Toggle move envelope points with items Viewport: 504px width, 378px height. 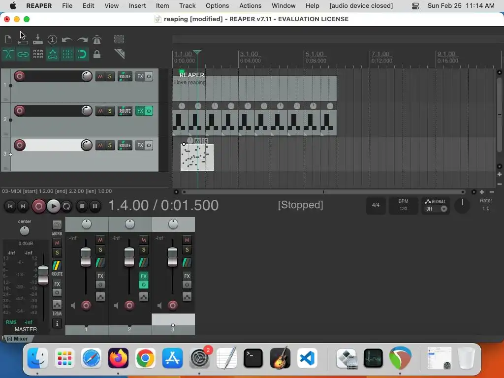pyautogui.click(x=53, y=54)
